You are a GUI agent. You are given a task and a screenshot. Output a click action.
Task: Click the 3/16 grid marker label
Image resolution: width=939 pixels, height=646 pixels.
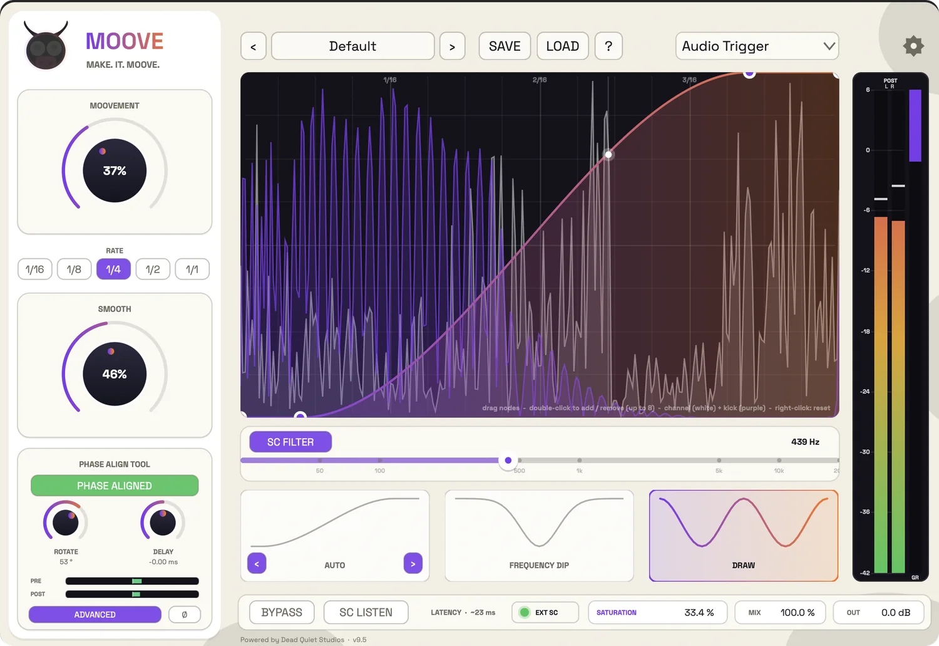[x=689, y=80]
